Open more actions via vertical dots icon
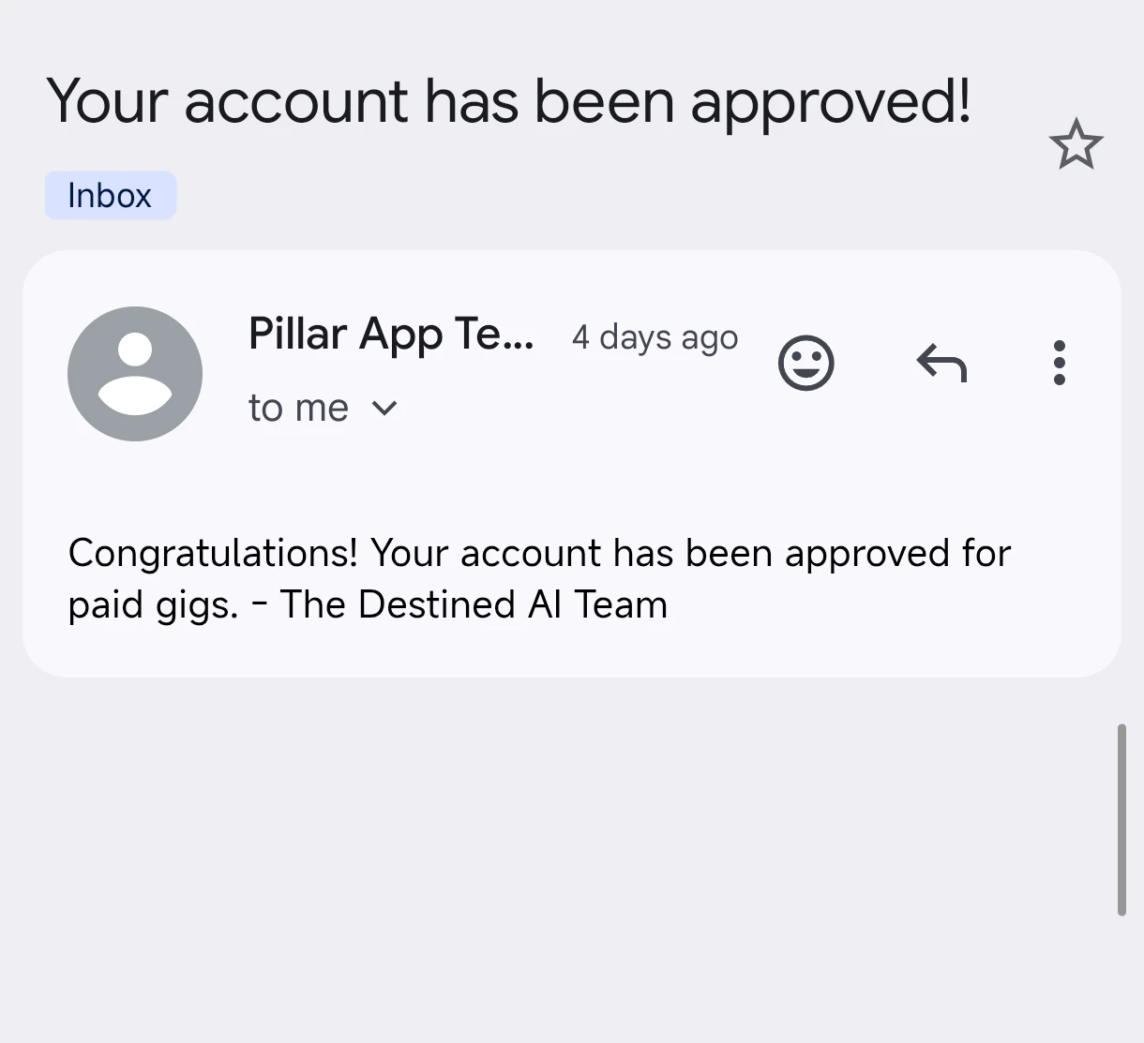Viewport: 1144px width, 1043px height. (x=1059, y=363)
